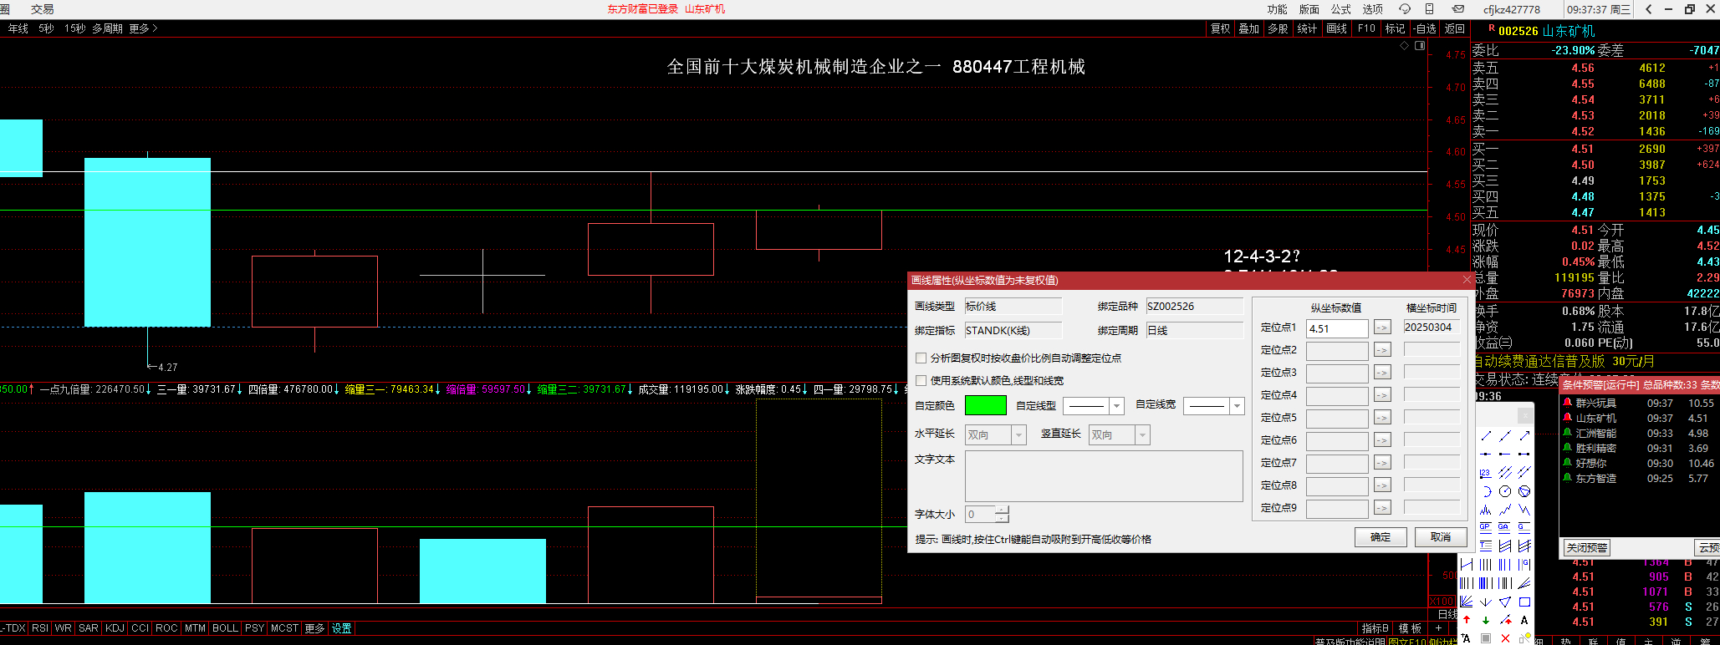The height and width of the screenshot is (645, 1720).
Task: Check use system default color and line
Action: click(x=921, y=381)
